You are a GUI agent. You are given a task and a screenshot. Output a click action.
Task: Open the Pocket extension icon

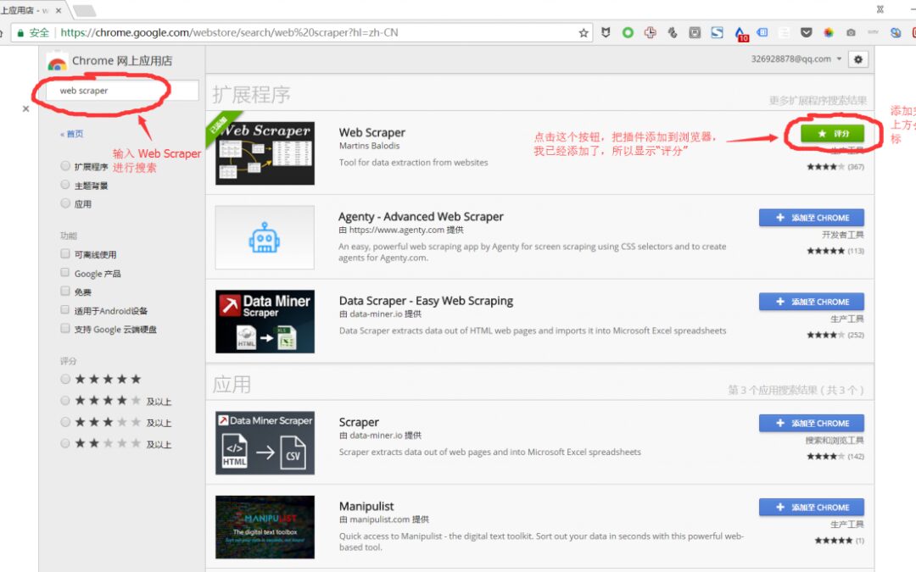(807, 33)
